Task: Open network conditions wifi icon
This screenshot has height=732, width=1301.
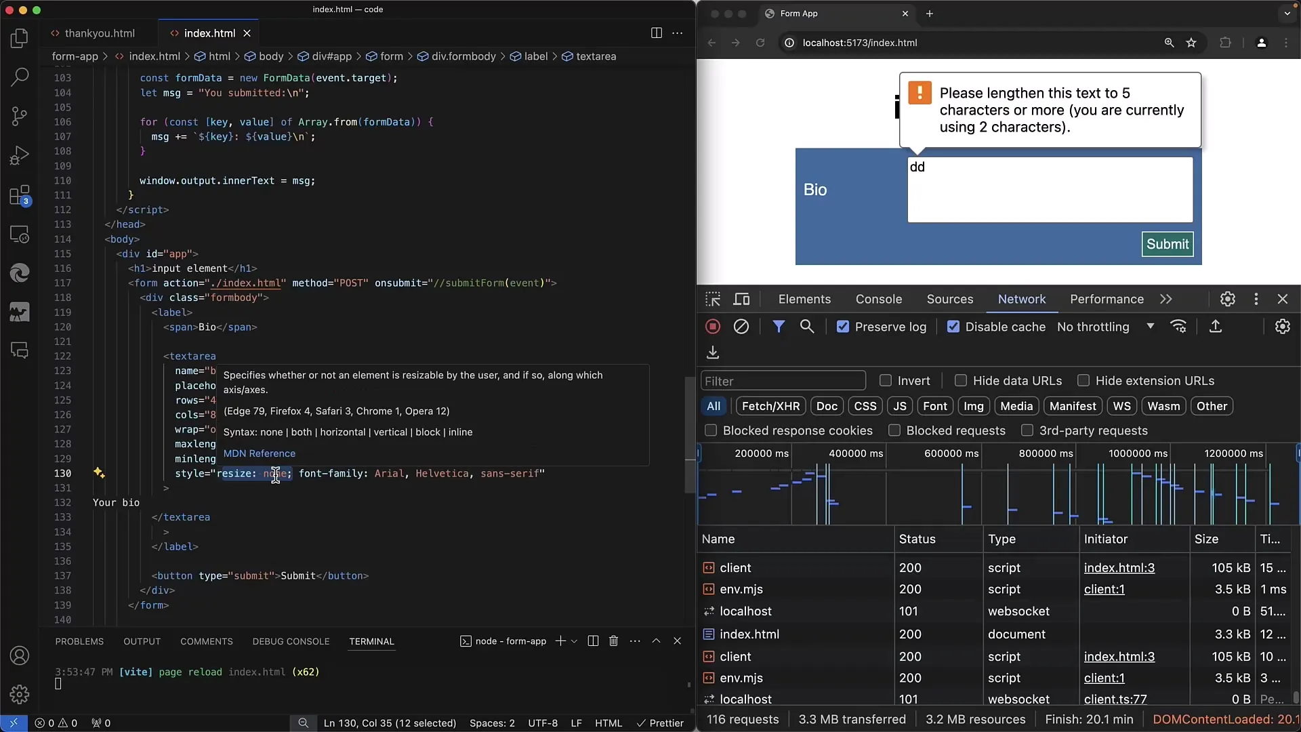Action: point(1179,327)
